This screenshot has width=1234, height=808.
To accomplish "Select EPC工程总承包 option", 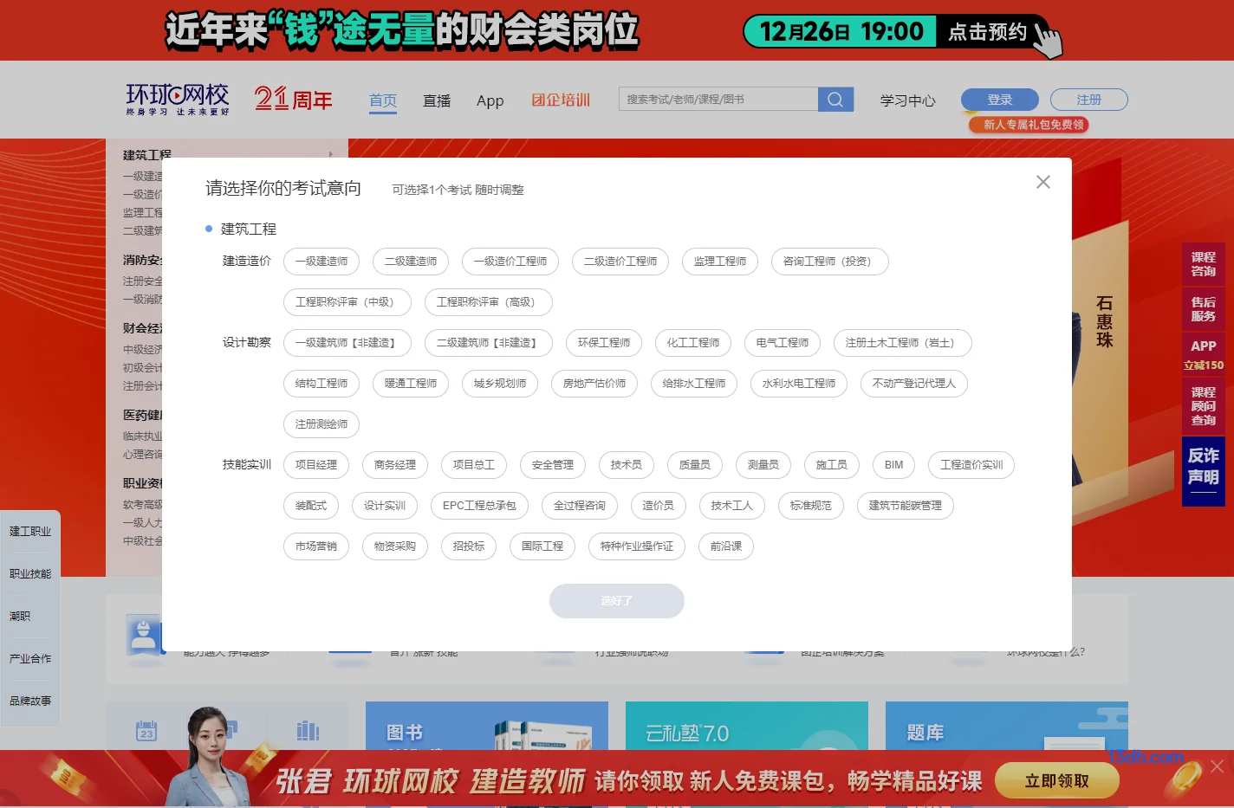I will [x=479, y=506].
